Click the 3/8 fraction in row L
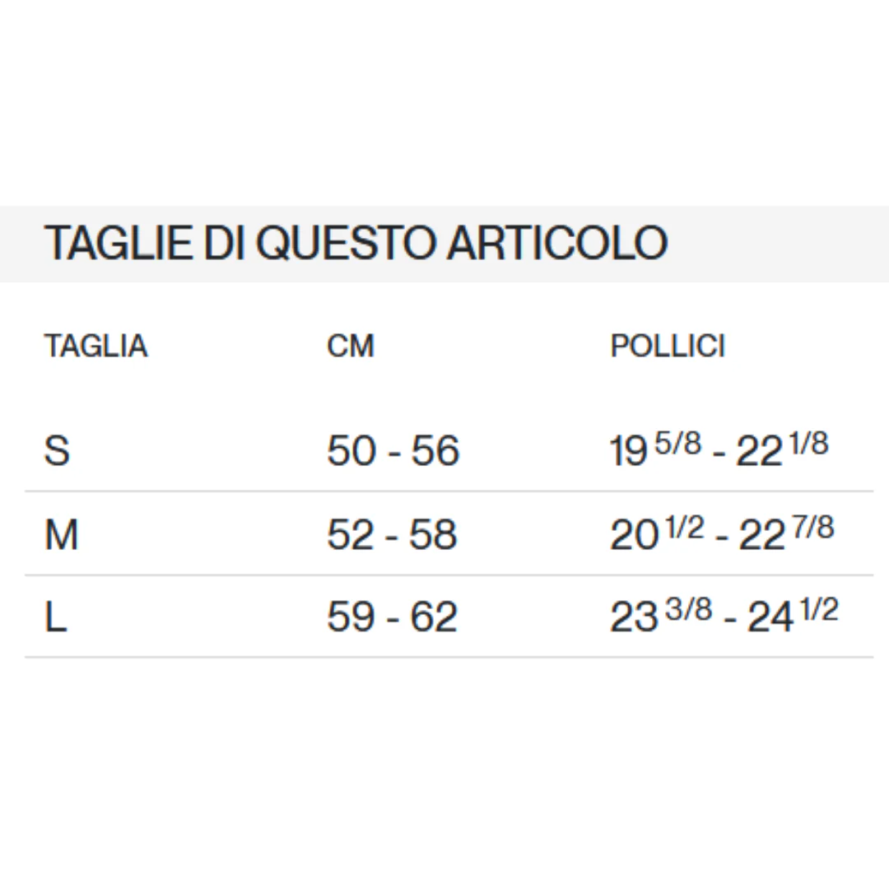The width and height of the screenshot is (889, 889). [689, 609]
